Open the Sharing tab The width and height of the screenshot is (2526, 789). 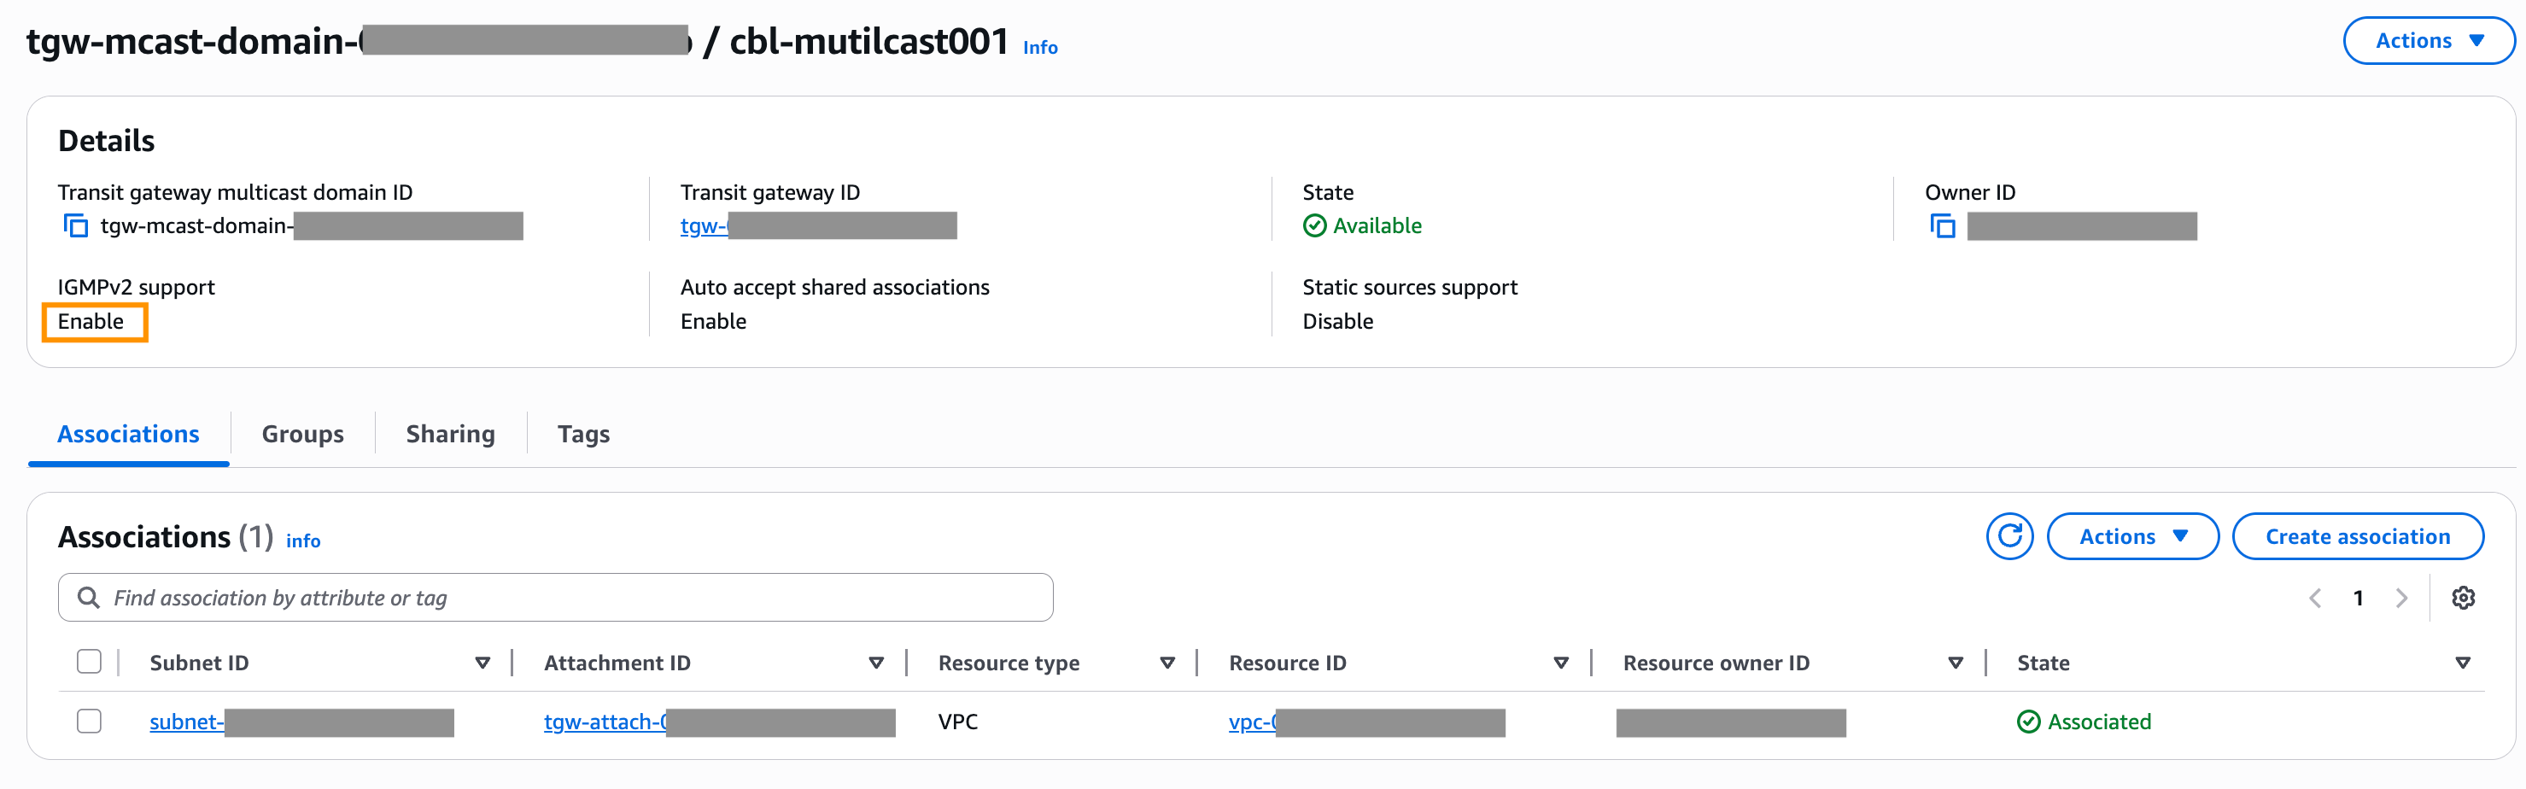pyautogui.click(x=450, y=434)
